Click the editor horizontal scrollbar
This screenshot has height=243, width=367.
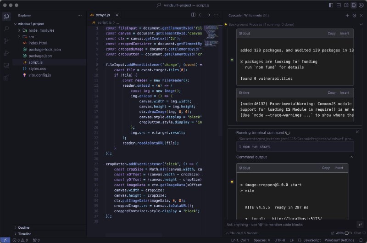(133, 235)
